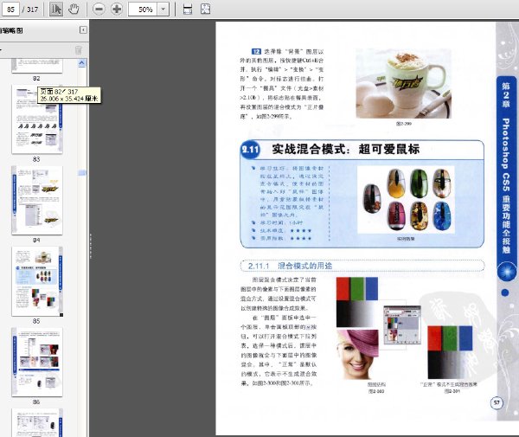The height and width of the screenshot is (437, 519).
Task: Click the trash icon in thumbnails panel
Action: [x=79, y=50]
